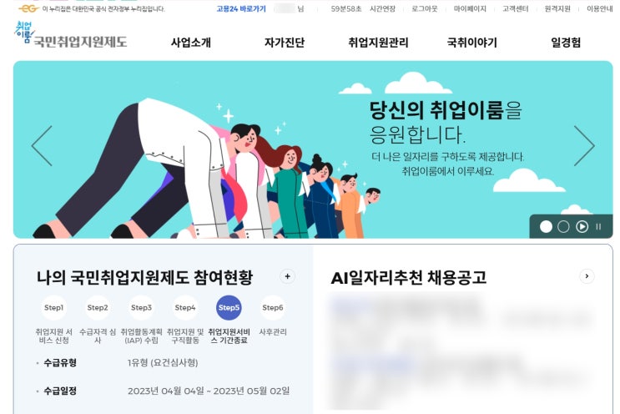Open the 마이페이지 link

[470, 8]
